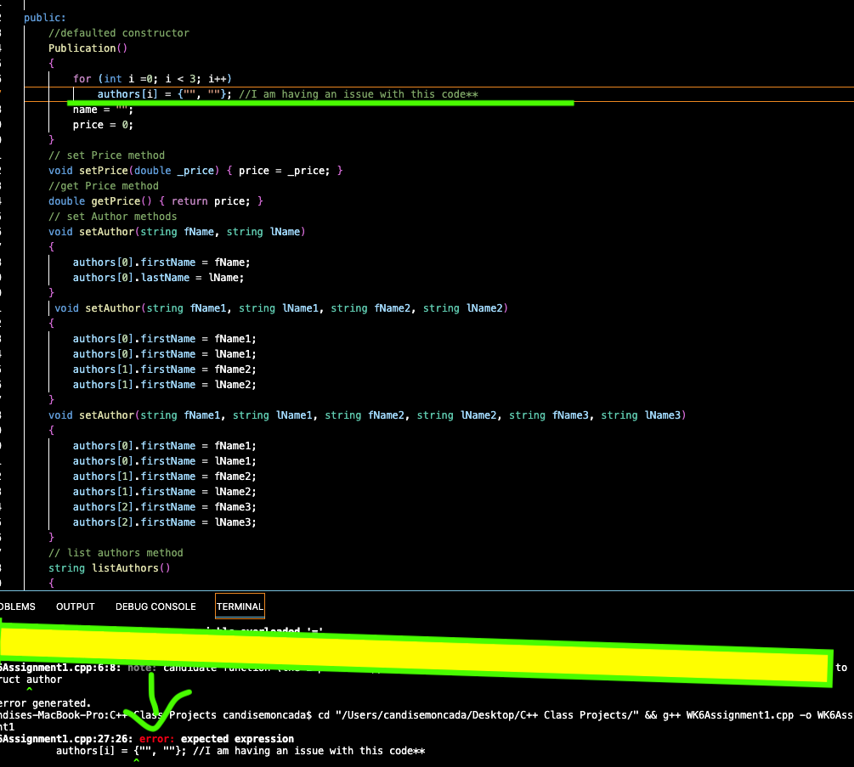Switch to the OUTPUT tab
The width and height of the screenshot is (854, 767).
75,606
